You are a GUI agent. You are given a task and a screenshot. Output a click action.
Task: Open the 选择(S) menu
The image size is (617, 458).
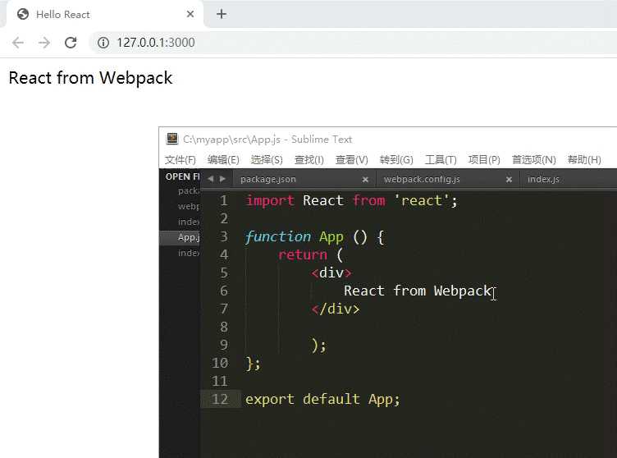tap(267, 160)
